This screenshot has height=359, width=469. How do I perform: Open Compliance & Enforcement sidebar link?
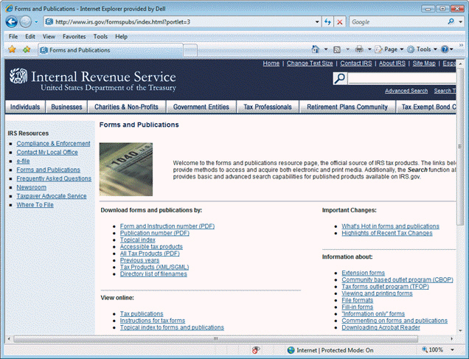tap(53, 144)
